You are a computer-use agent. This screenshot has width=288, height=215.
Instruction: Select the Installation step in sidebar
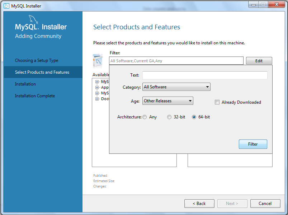coord(25,84)
